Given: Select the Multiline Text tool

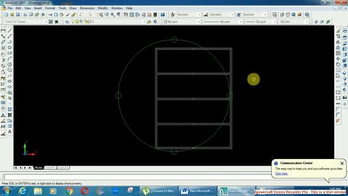Looking at the screenshot, I should (x=10, y=132).
